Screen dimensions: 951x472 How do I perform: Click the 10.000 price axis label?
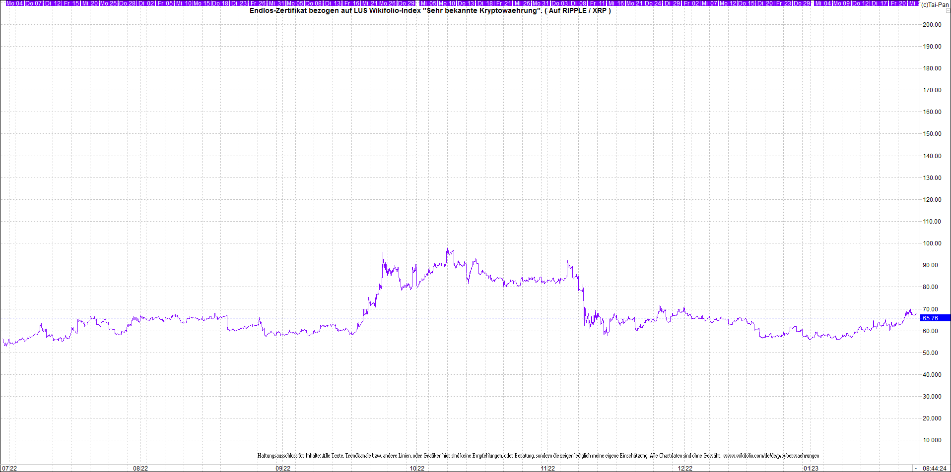click(932, 440)
